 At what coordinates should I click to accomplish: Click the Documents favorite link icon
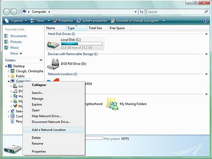(6, 36)
